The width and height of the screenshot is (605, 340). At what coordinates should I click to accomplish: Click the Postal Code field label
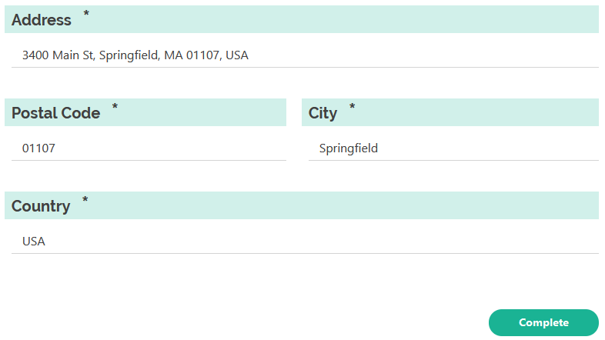click(x=56, y=113)
